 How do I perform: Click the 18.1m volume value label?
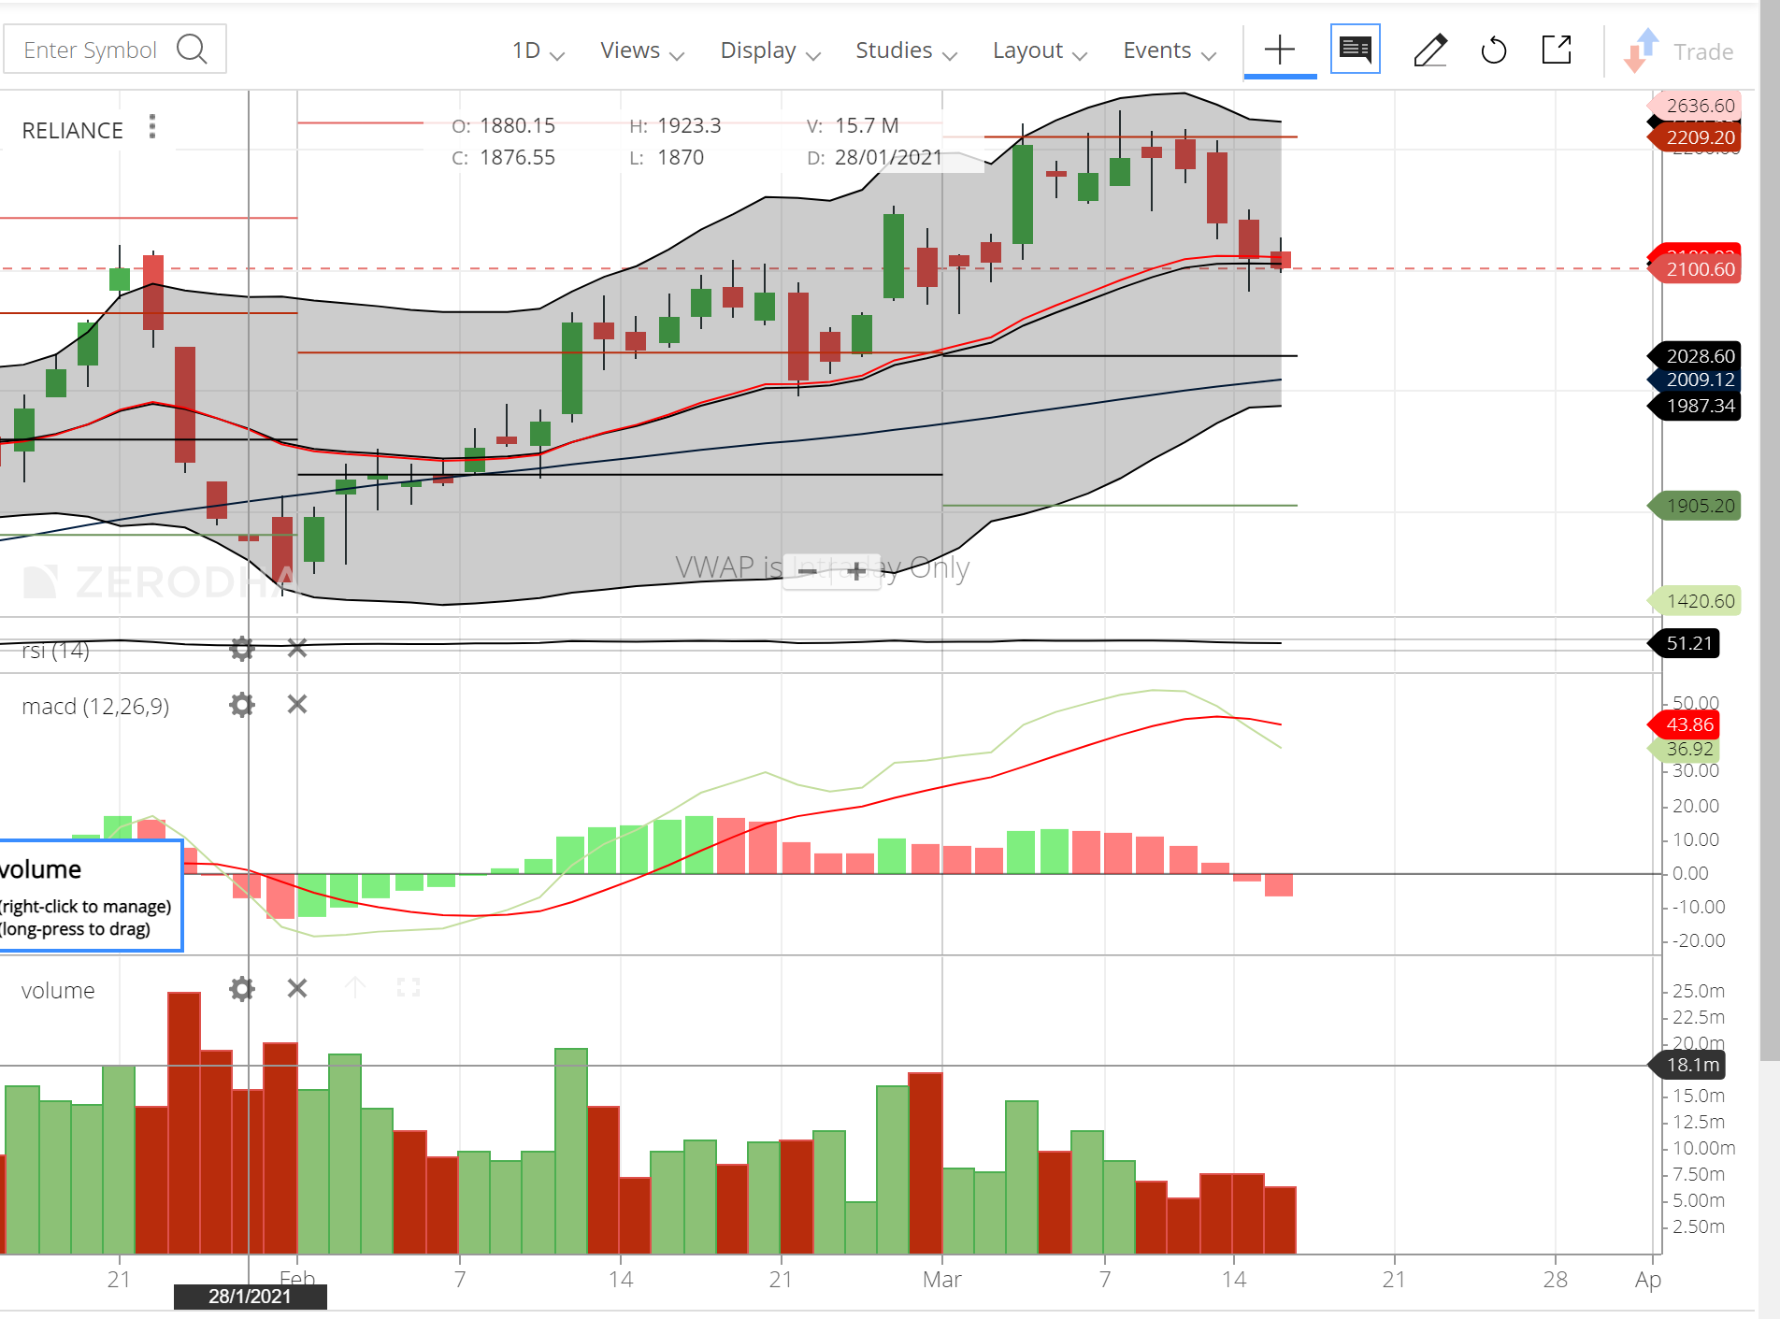[x=1687, y=1065]
